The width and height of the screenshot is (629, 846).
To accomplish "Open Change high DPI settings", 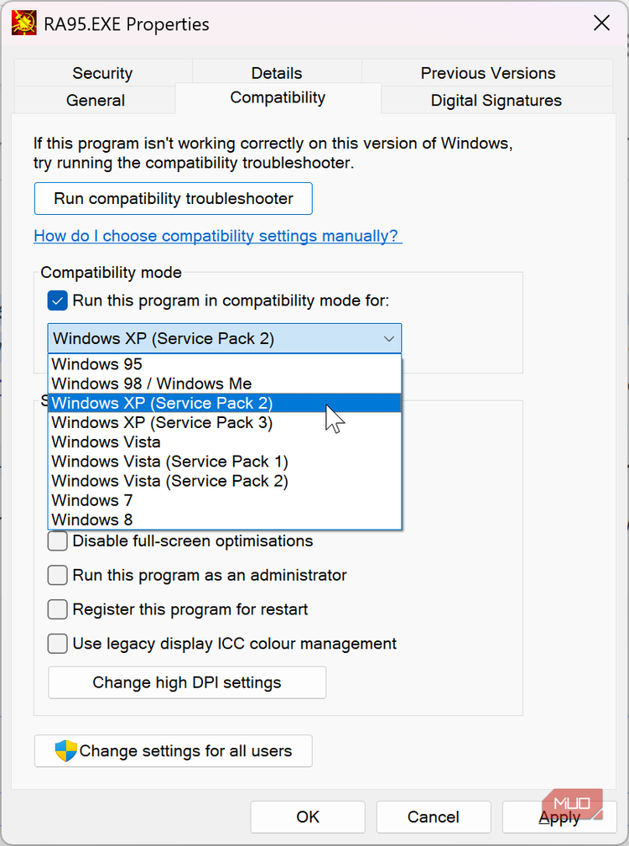I will tap(186, 682).
